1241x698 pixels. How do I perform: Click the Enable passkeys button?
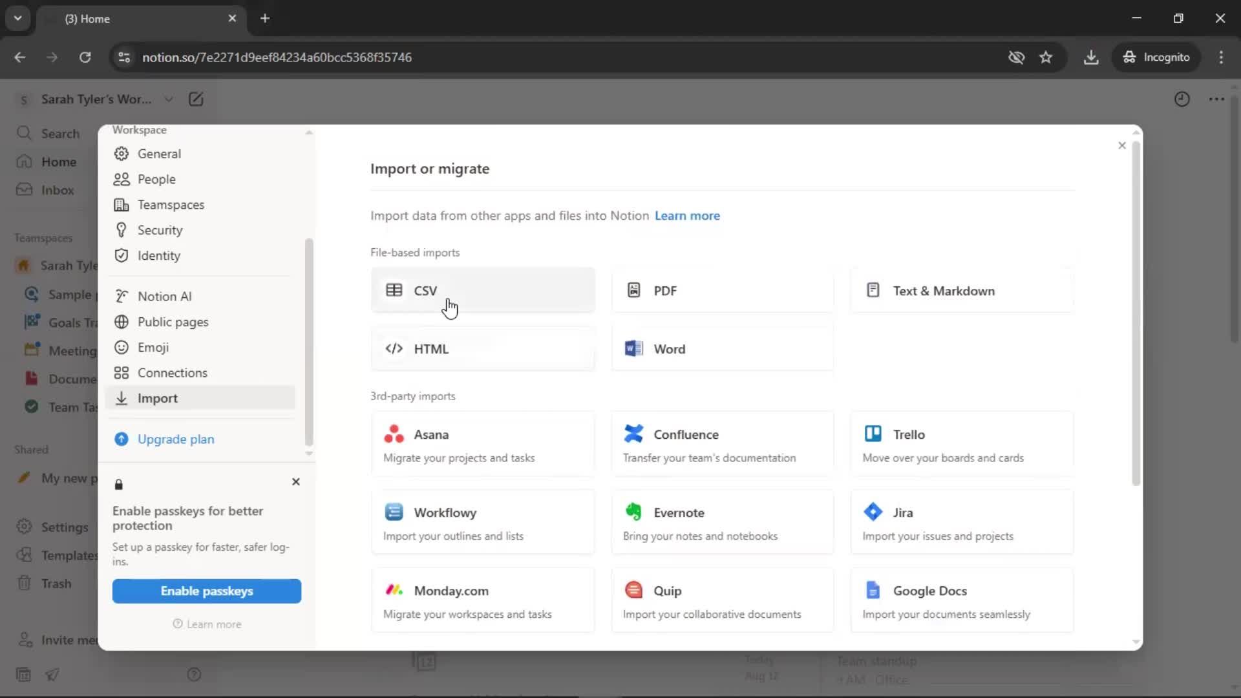pyautogui.click(x=207, y=591)
